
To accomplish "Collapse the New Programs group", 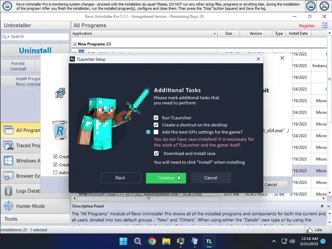I will [x=74, y=44].
